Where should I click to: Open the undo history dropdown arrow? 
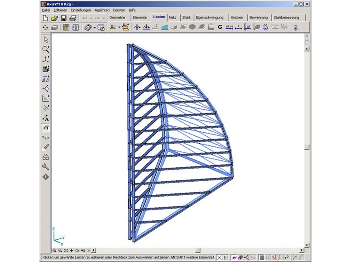91,18
